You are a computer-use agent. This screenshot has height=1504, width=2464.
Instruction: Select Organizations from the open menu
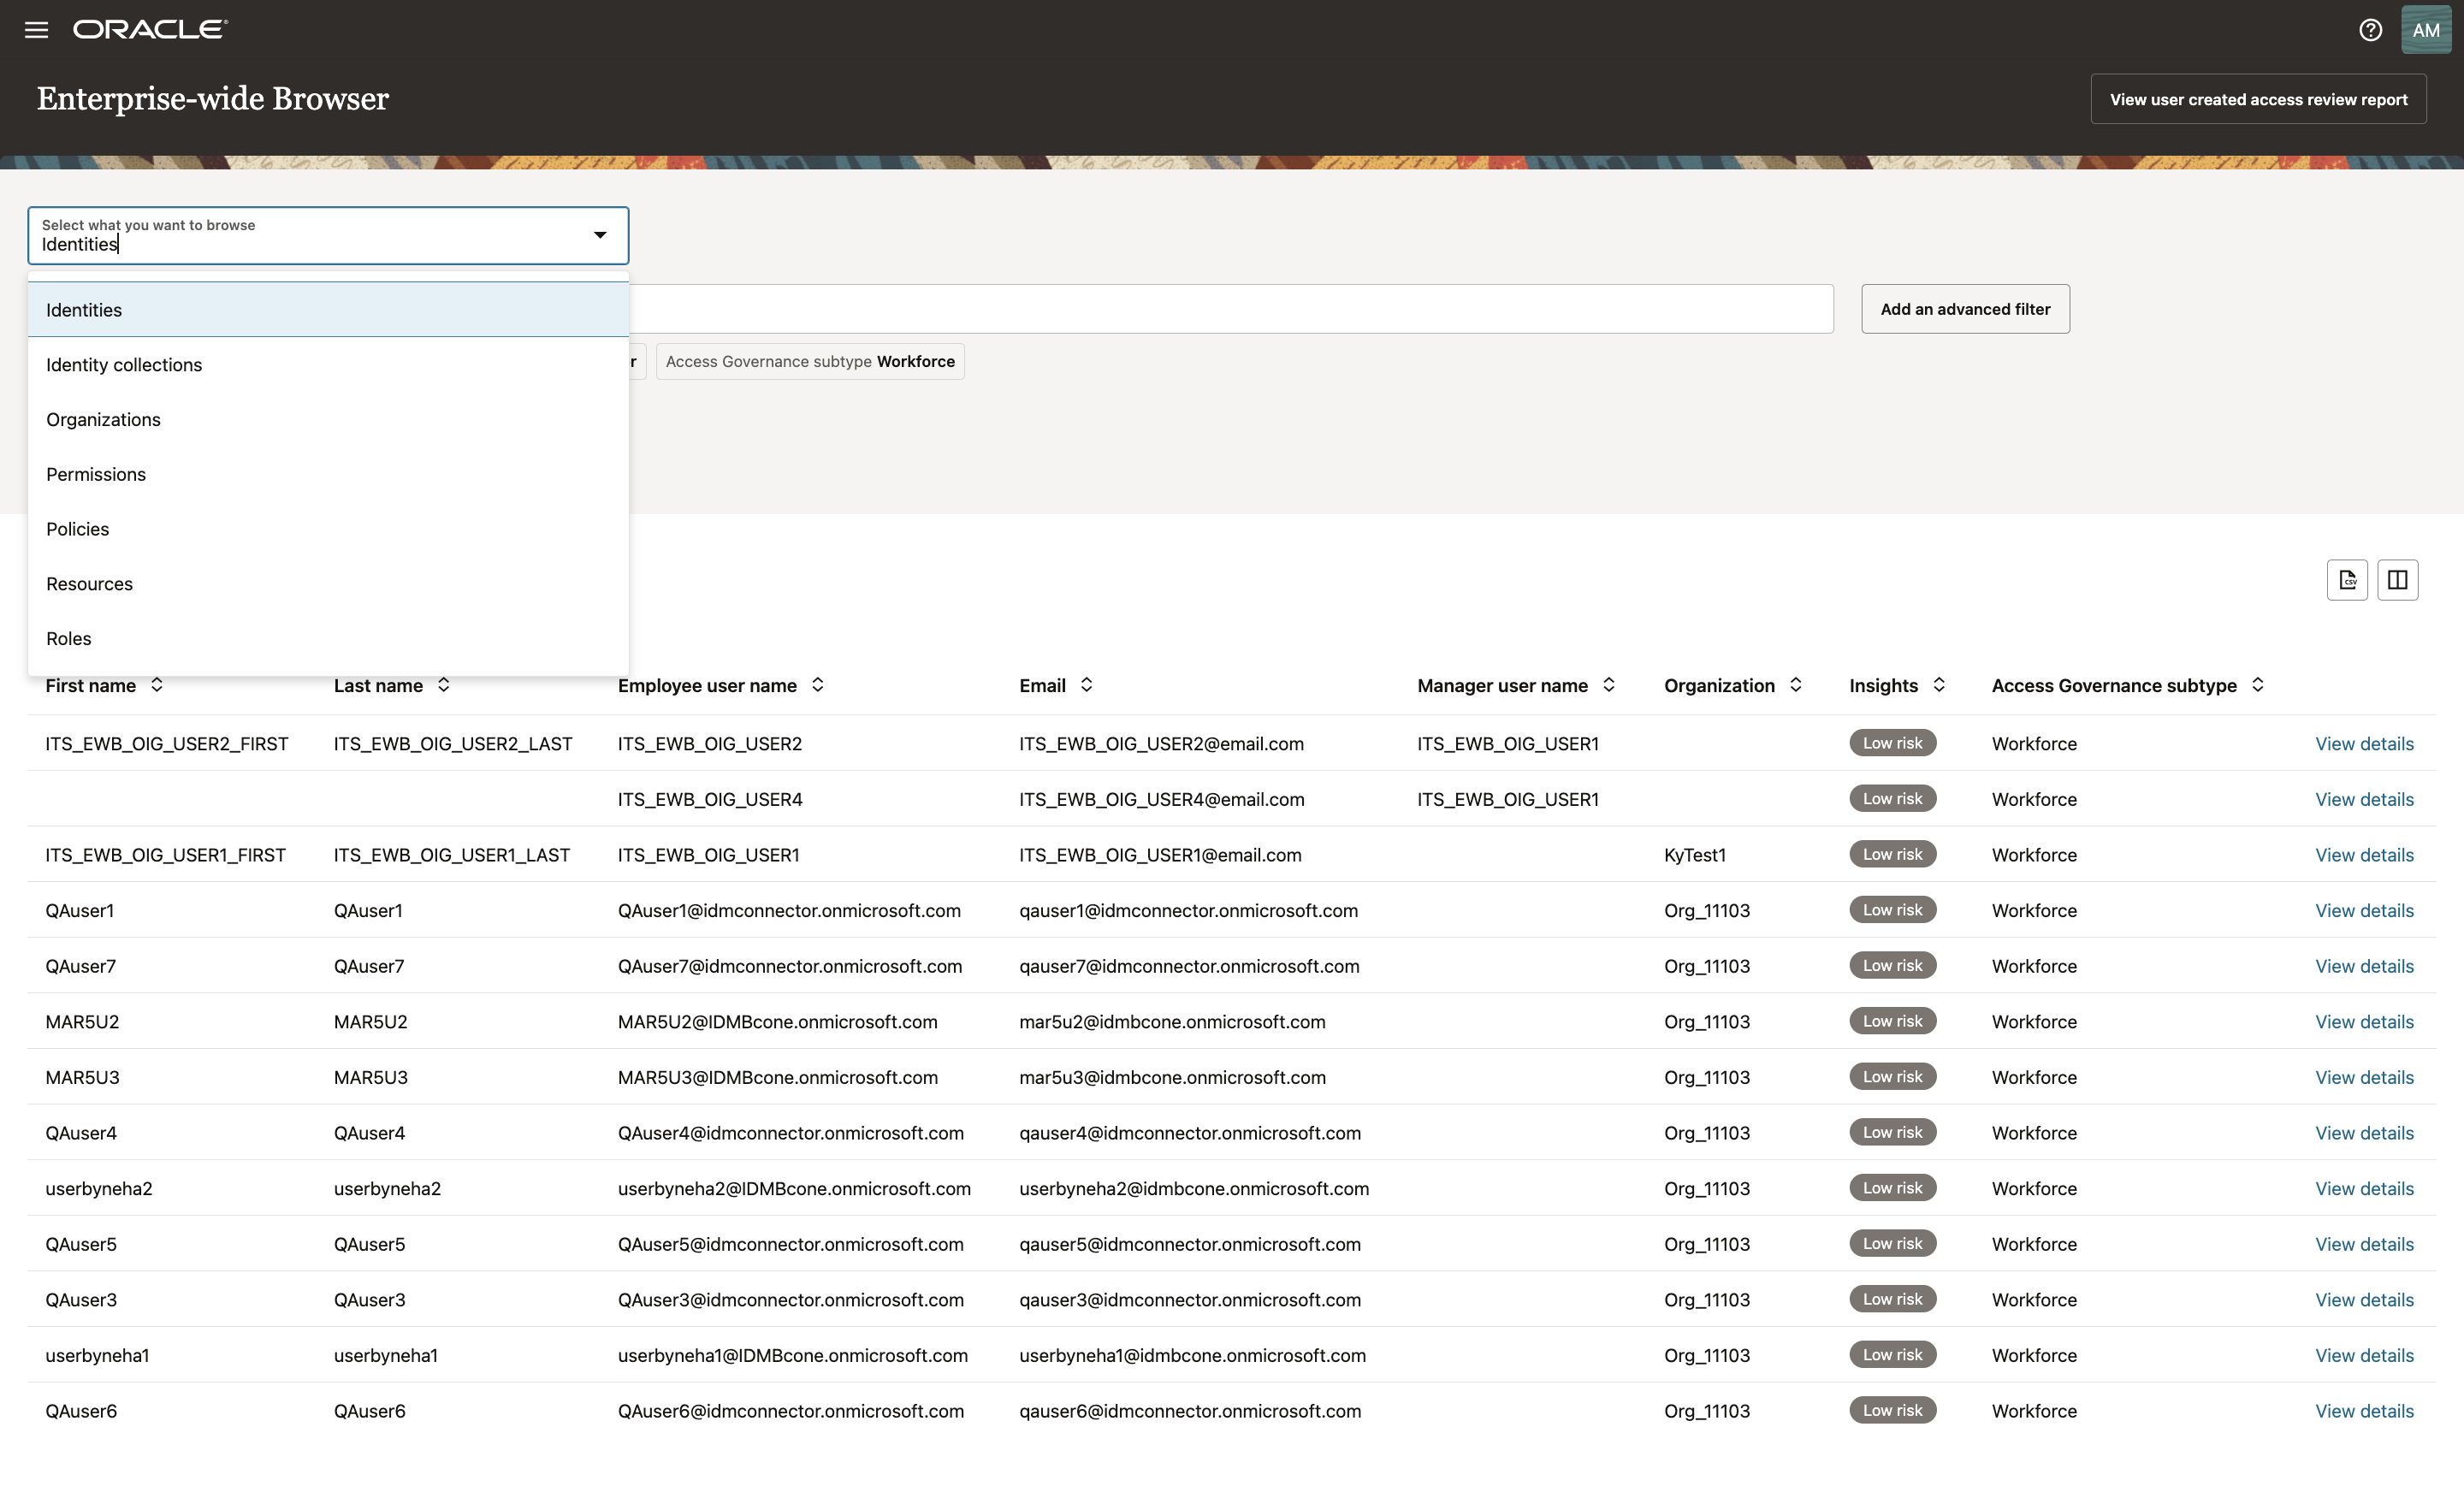(103, 419)
